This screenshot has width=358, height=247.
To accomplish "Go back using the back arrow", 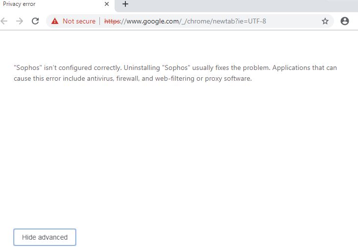I will pyautogui.click(x=4, y=21).
